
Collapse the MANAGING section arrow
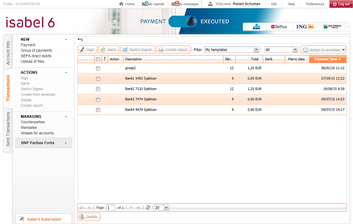pos(66,117)
